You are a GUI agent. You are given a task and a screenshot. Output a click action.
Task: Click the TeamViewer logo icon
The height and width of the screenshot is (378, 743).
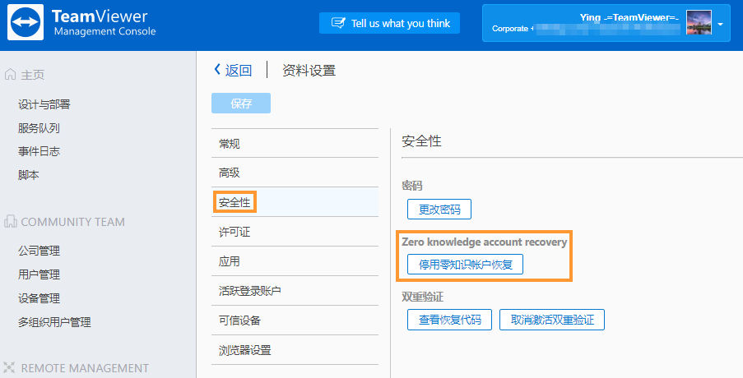pos(26,22)
